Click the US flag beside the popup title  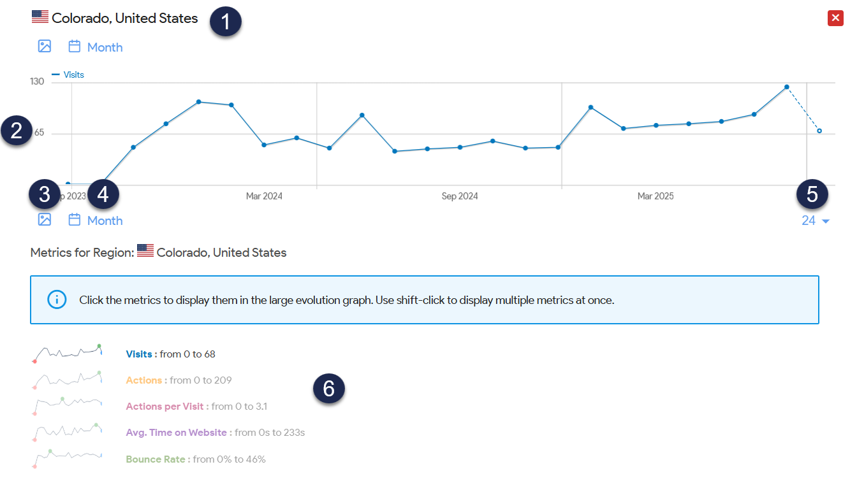pyautogui.click(x=40, y=17)
